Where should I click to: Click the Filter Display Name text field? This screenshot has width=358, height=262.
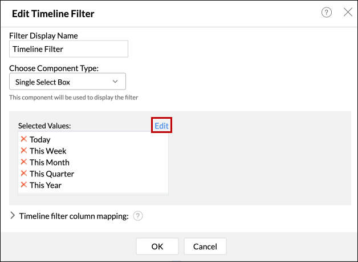point(68,49)
